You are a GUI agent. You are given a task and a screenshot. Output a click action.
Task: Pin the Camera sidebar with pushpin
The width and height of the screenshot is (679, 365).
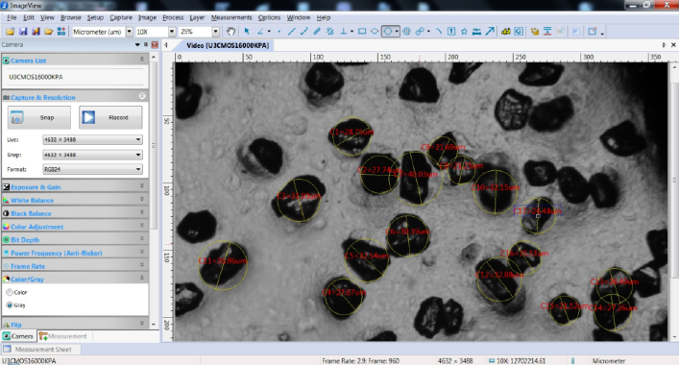(146, 44)
